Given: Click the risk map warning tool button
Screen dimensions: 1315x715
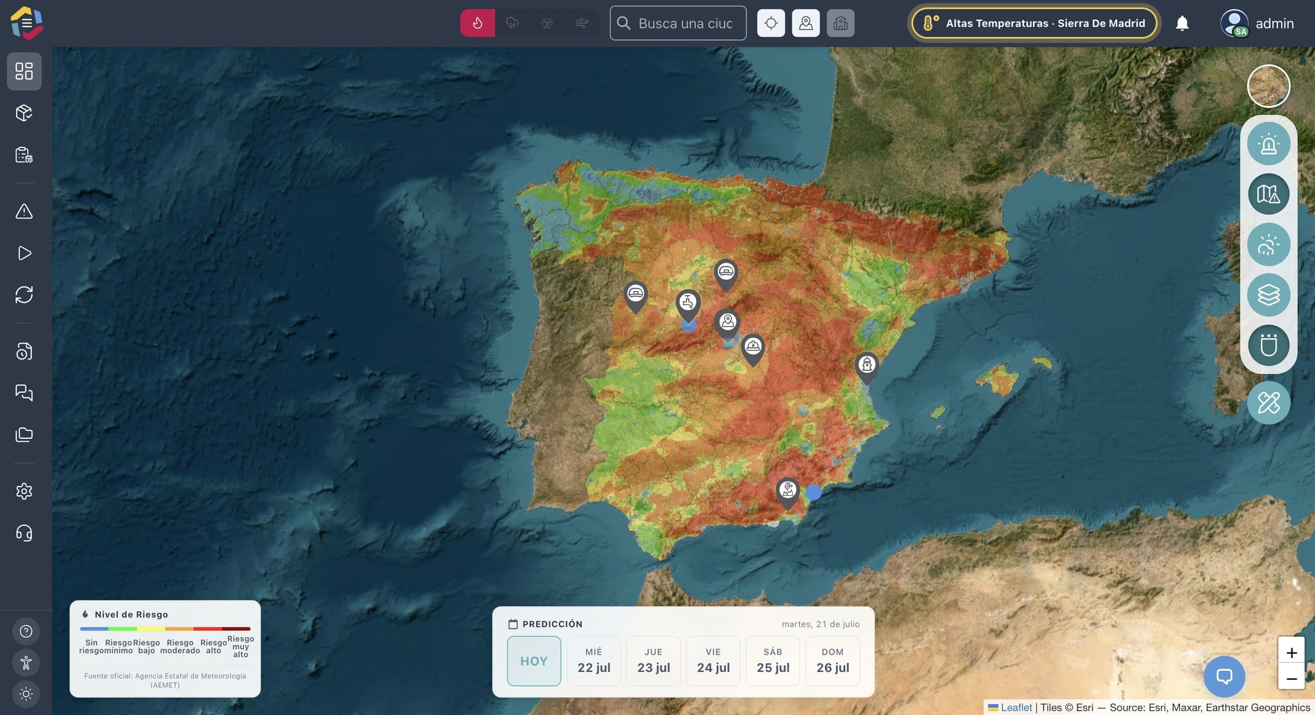Looking at the screenshot, I should 1268,194.
